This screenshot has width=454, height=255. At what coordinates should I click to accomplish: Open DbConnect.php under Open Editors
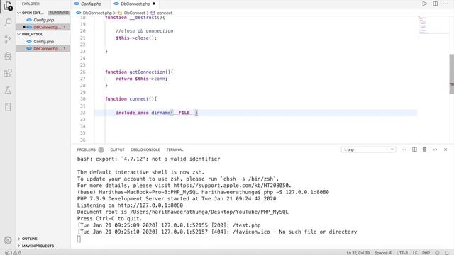43,27
